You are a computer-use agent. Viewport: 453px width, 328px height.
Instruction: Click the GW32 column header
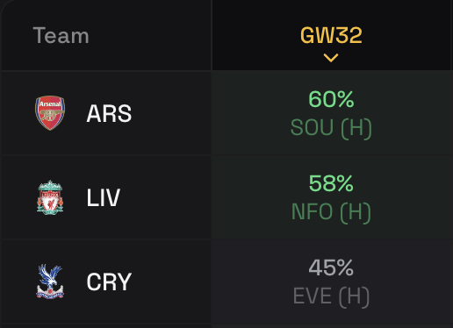(x=331, y=36)
